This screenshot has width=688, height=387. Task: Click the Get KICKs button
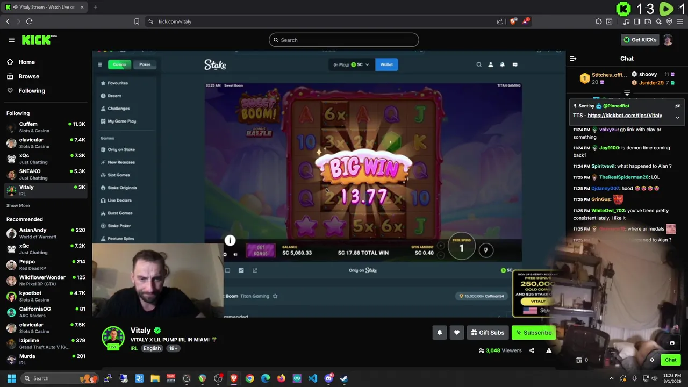(640, 40)
